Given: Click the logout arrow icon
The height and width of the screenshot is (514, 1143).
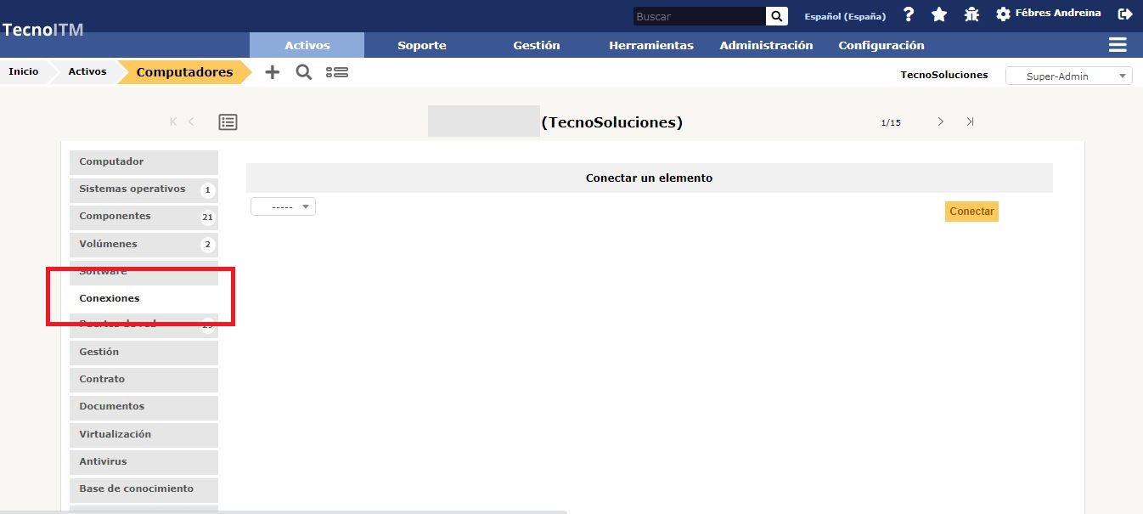Looking at the screenshot, I should [1125, 14].
